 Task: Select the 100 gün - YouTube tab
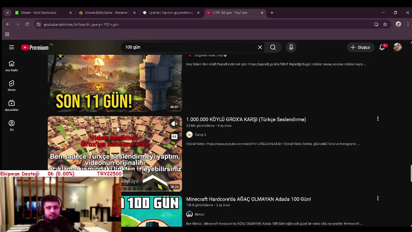click(230, 13)
